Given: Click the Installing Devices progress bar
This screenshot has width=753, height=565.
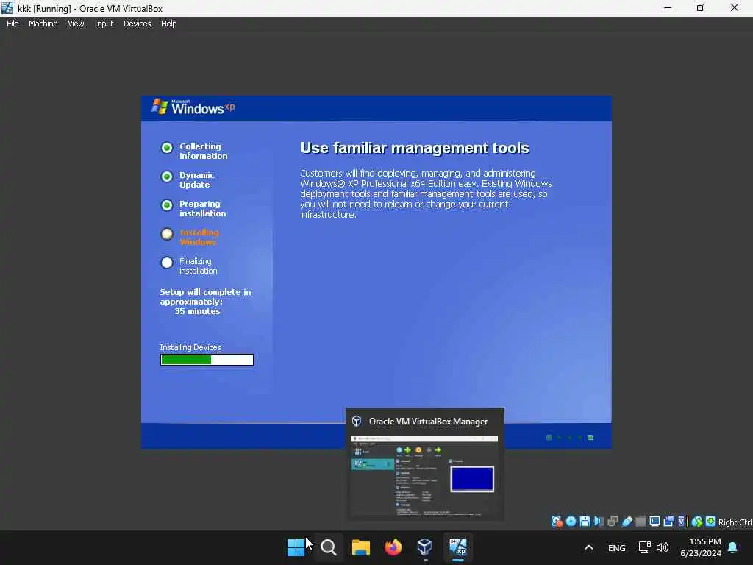Looking at the screenshot, I should coord(207,360).
